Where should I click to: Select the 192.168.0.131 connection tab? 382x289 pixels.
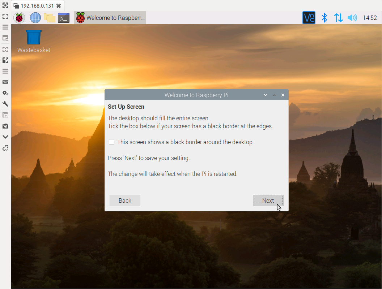pyautogui.click(x=38, y=5)
